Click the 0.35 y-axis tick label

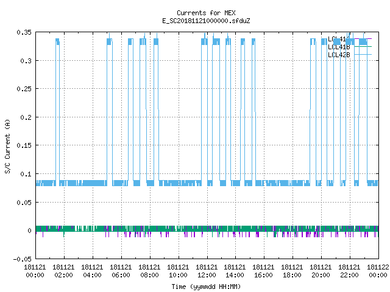[24, 32]
